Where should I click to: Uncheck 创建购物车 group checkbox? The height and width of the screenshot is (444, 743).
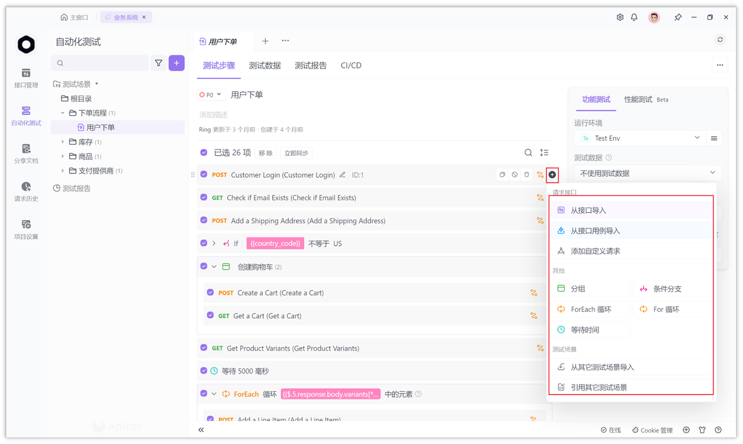204,267
